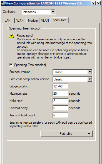Open the Port table button menu

66,134
